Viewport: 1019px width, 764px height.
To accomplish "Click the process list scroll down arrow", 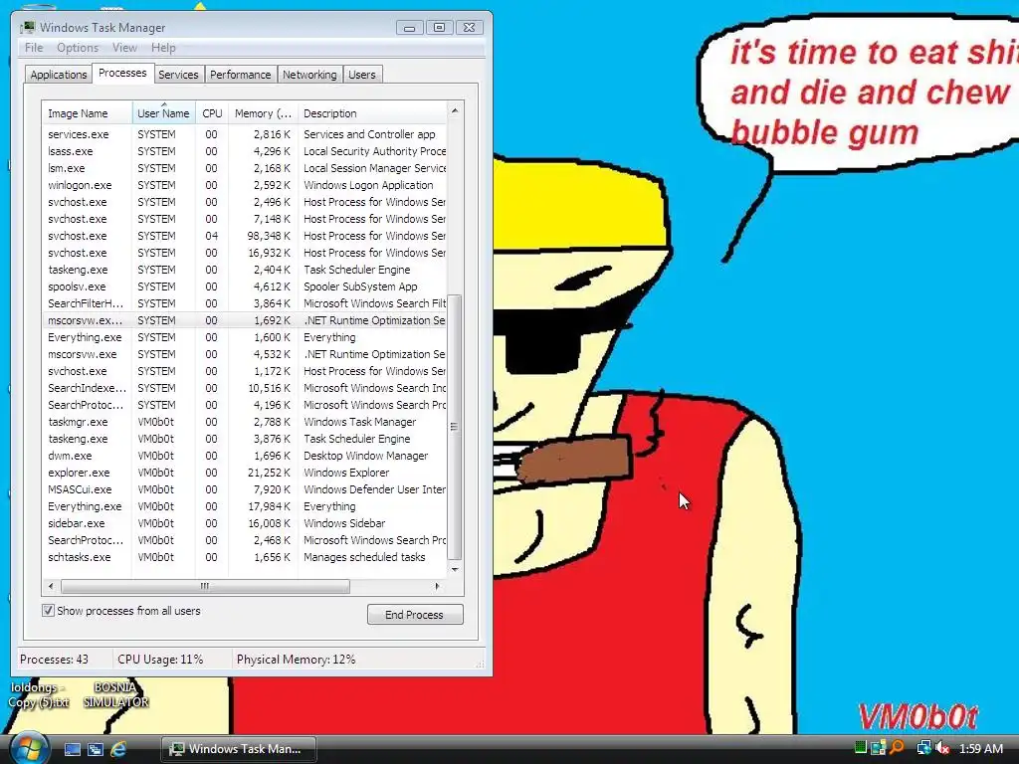I will pos(455,570).
